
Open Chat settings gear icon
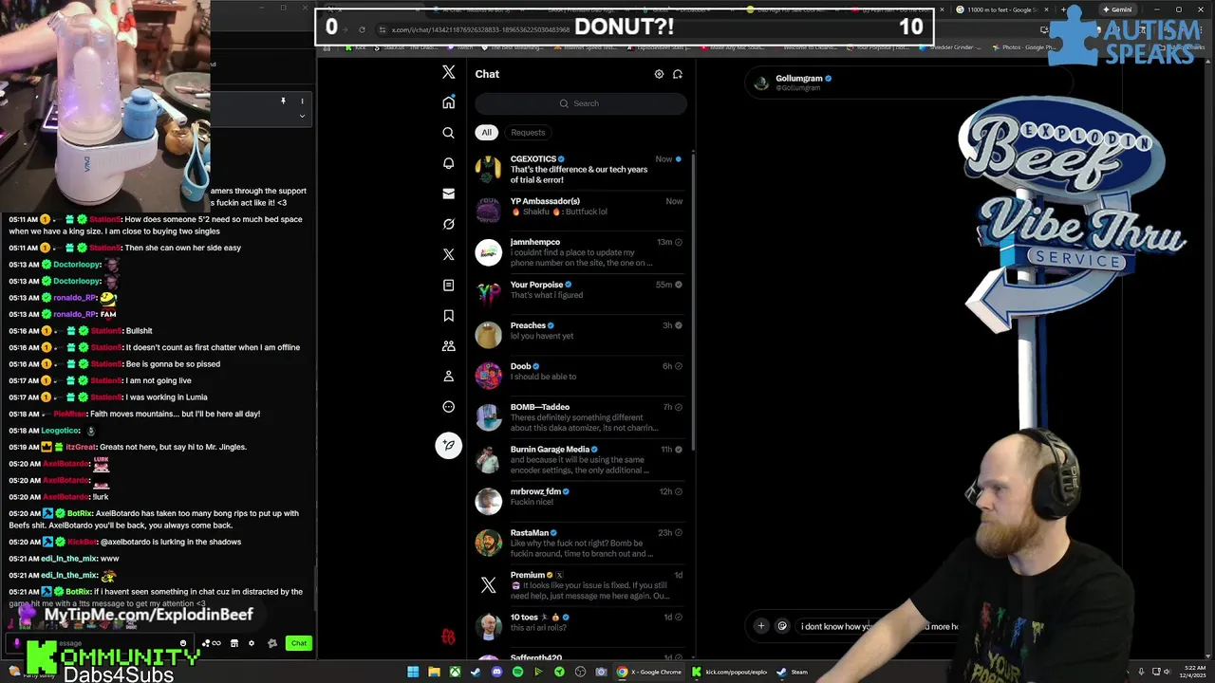pos(659,74)
